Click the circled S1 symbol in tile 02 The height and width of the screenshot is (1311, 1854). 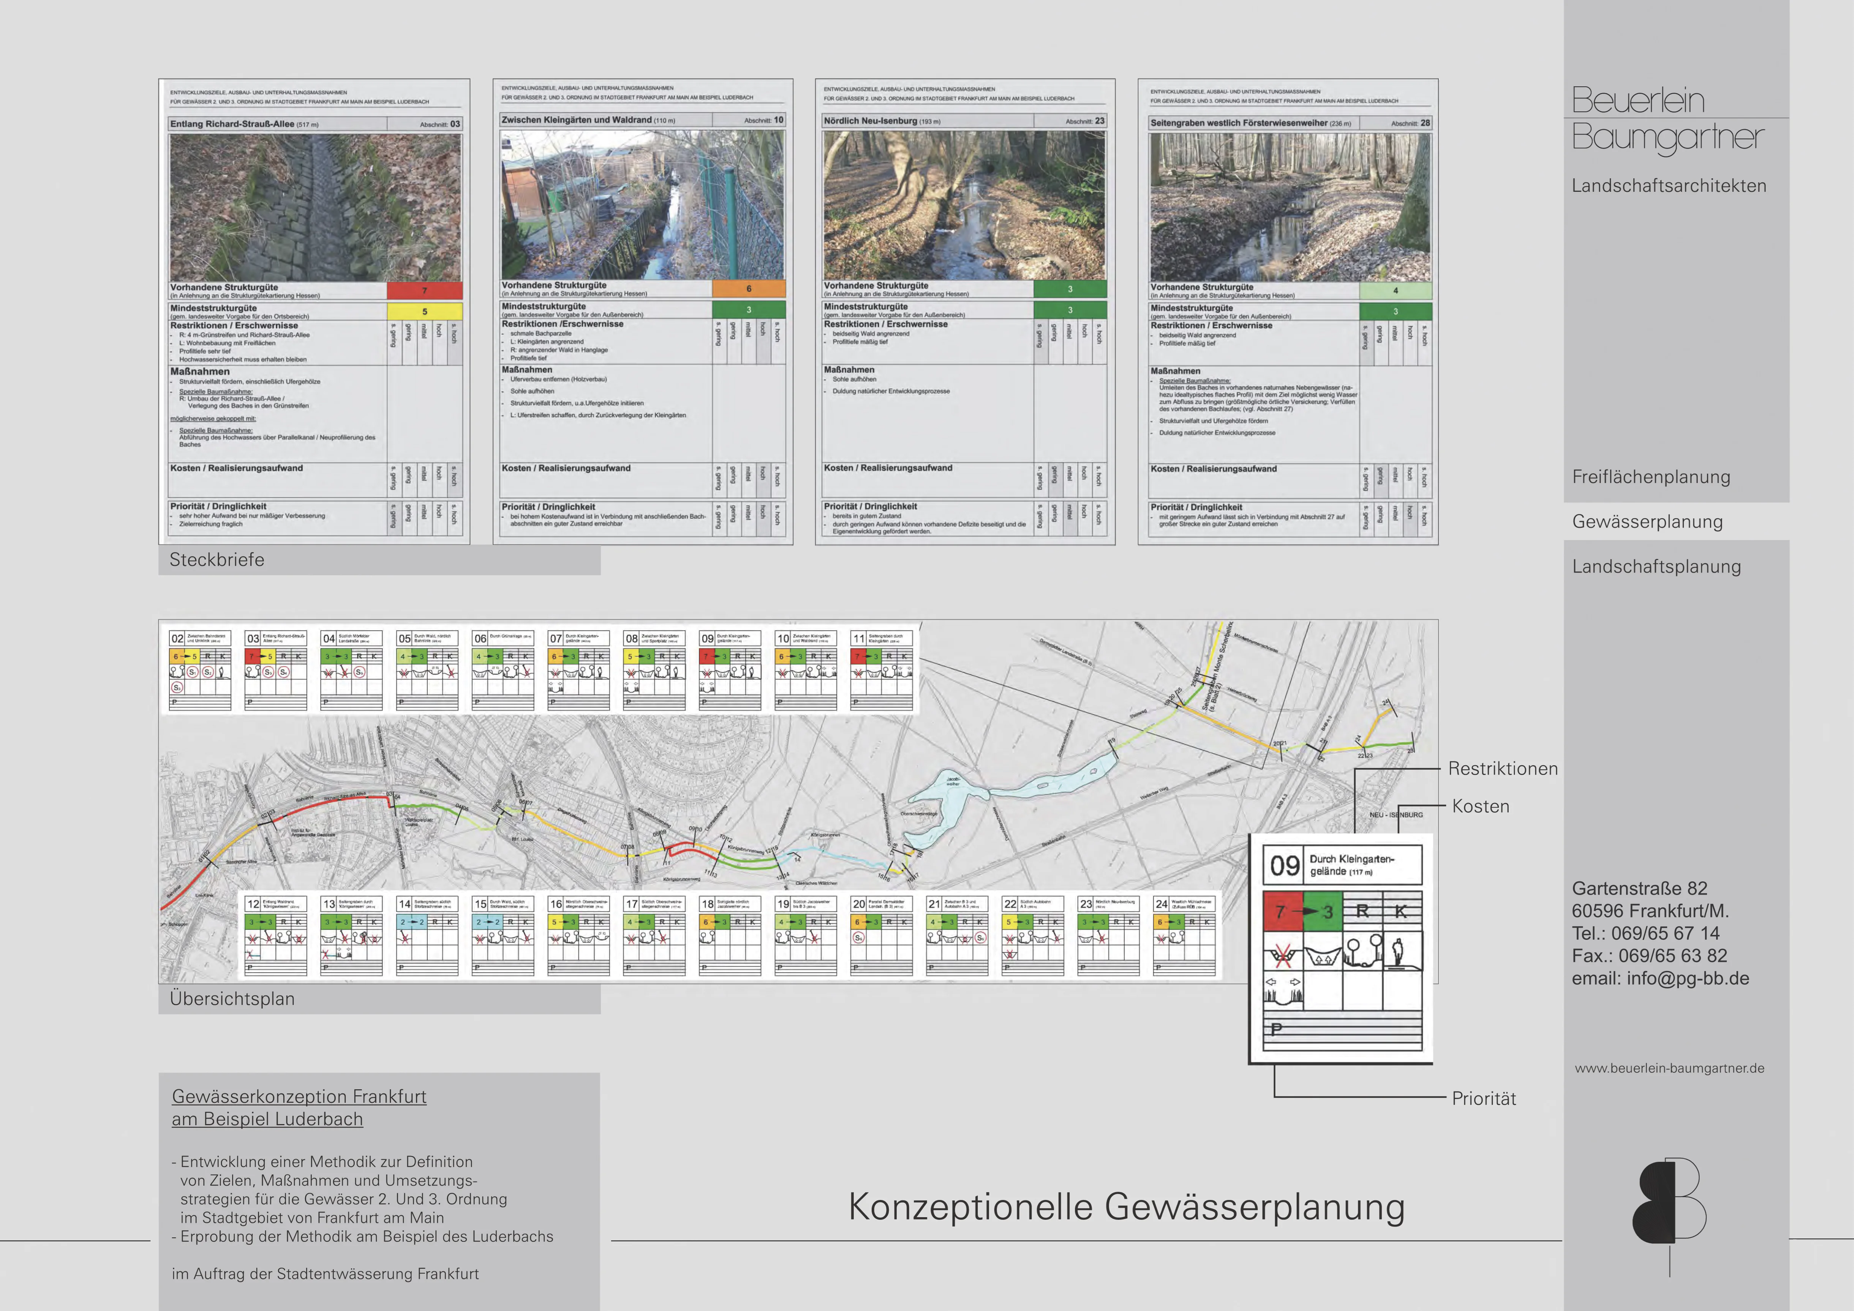point(192,672)
